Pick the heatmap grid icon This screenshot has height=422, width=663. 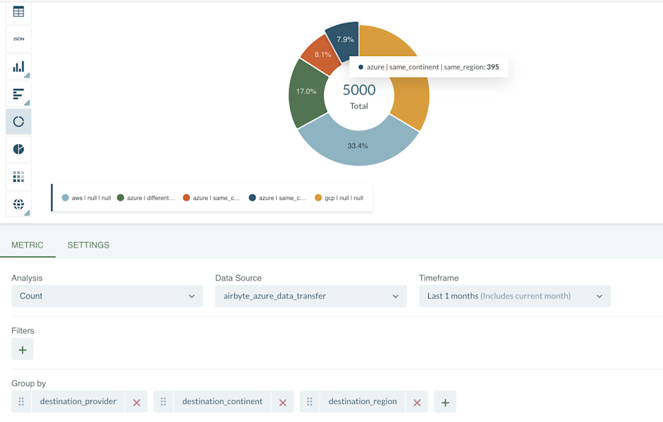19,177
